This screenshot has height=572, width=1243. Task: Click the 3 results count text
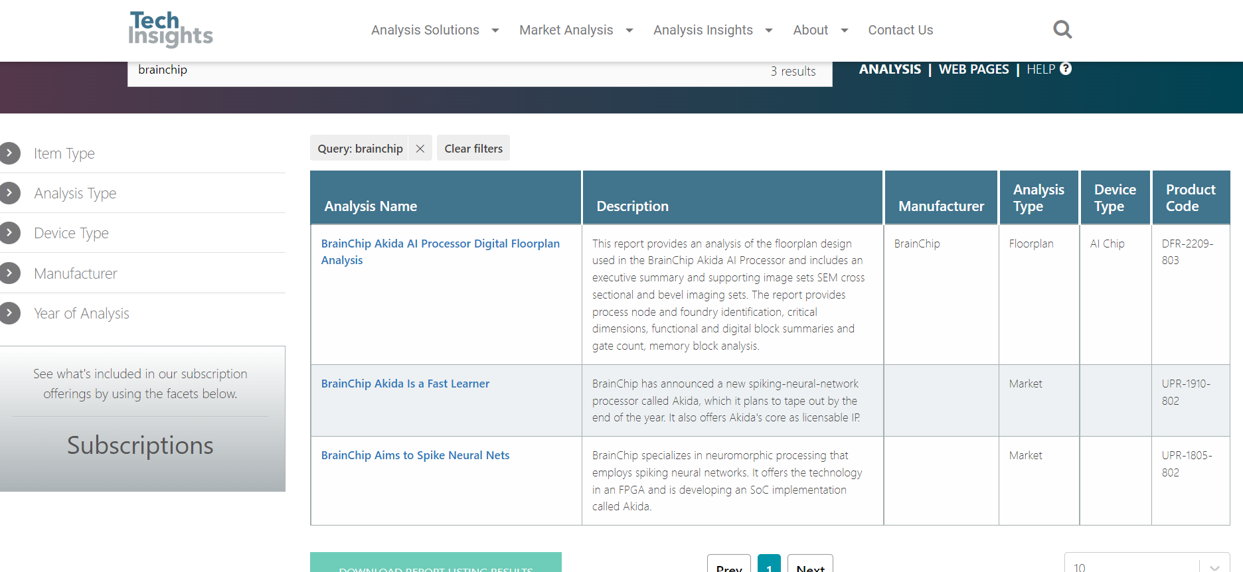pos(793,71)
